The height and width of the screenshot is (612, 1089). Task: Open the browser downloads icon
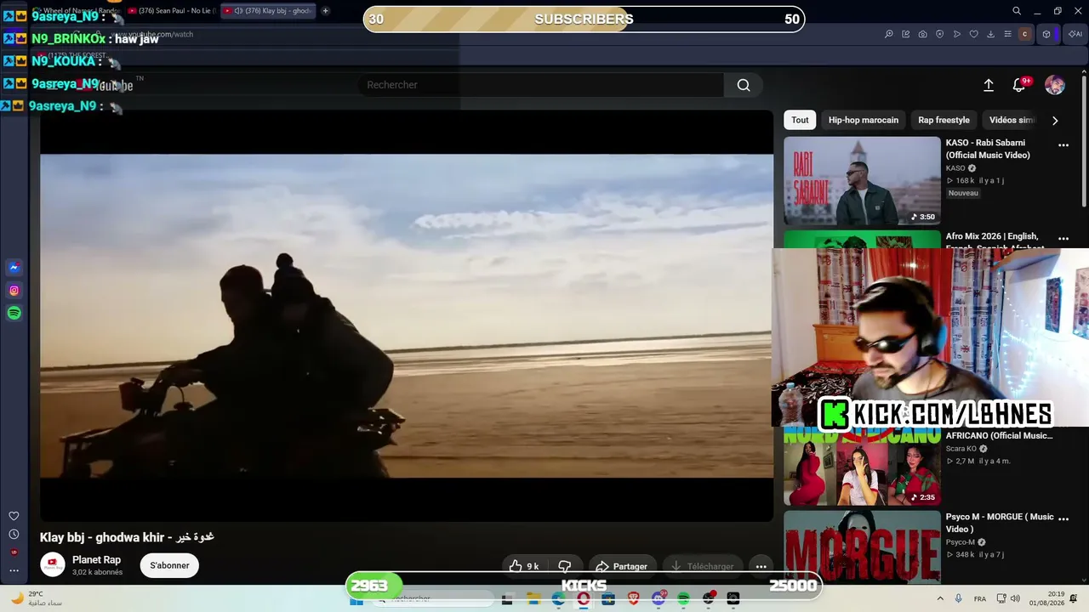991,34
